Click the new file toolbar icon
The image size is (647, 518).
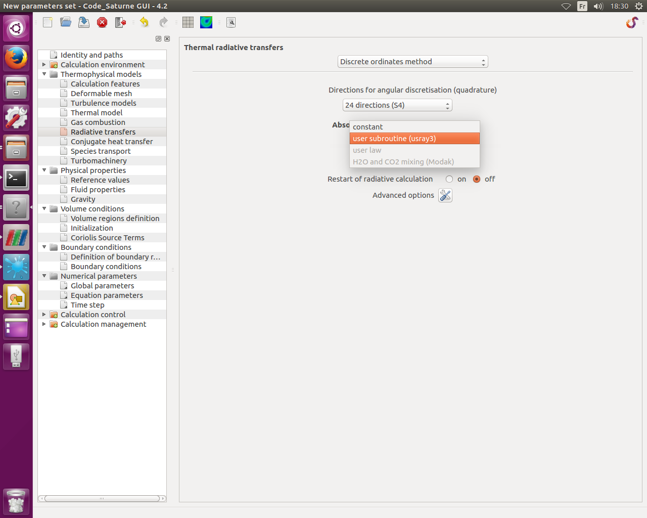[48, 22]
